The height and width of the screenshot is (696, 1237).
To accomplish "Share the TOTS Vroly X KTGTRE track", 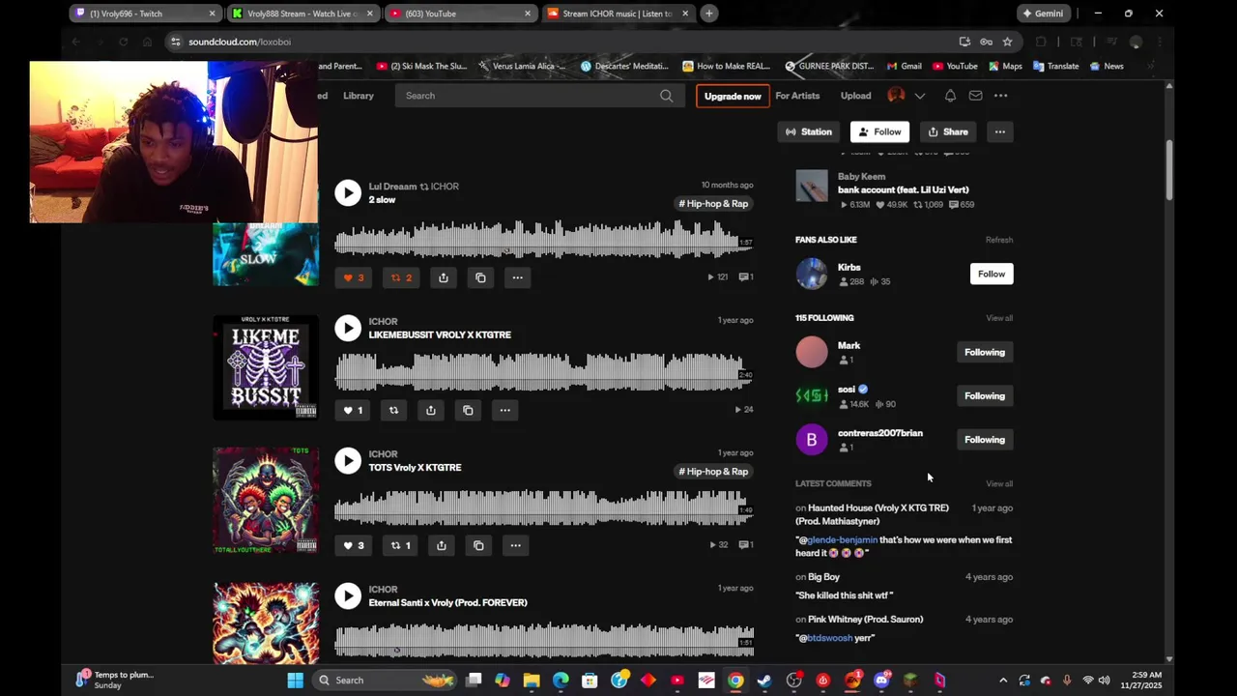I will [x=441, y=545].
